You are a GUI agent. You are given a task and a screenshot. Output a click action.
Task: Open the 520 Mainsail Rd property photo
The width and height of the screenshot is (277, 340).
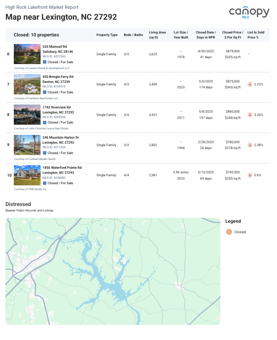point(27,54)
